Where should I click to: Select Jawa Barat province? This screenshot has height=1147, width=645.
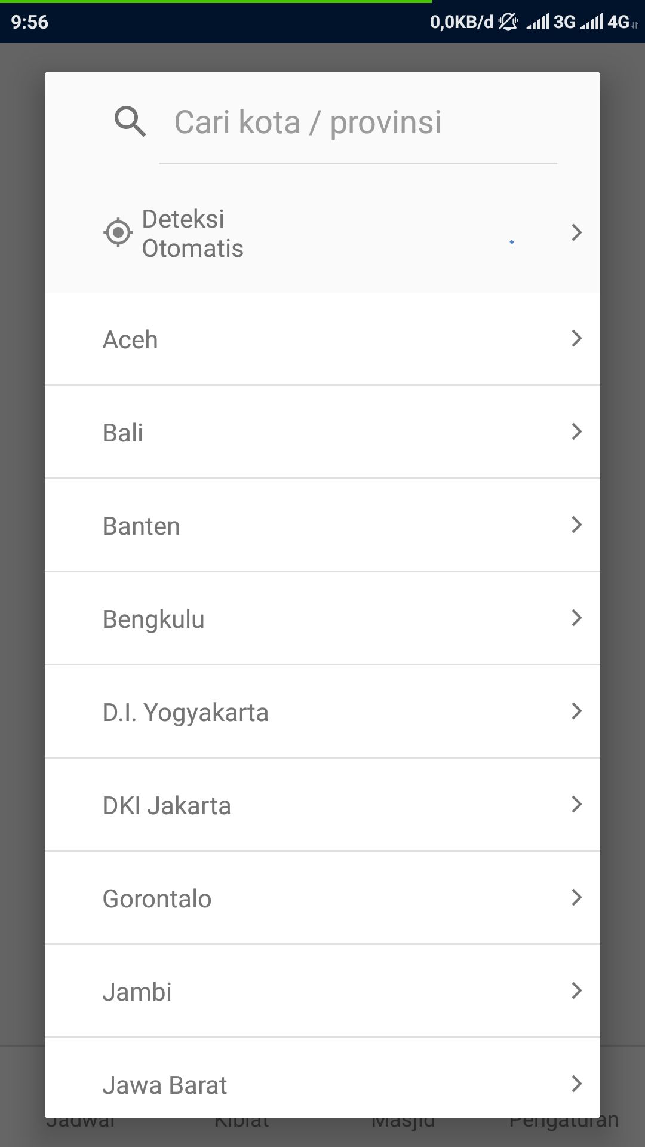coord(165,1085)
